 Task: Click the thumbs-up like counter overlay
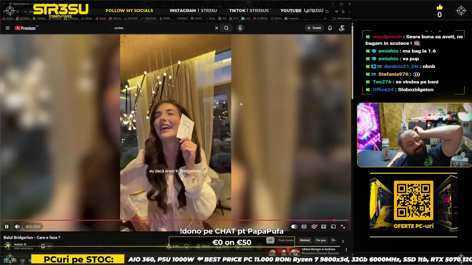(x=439, y=11)
